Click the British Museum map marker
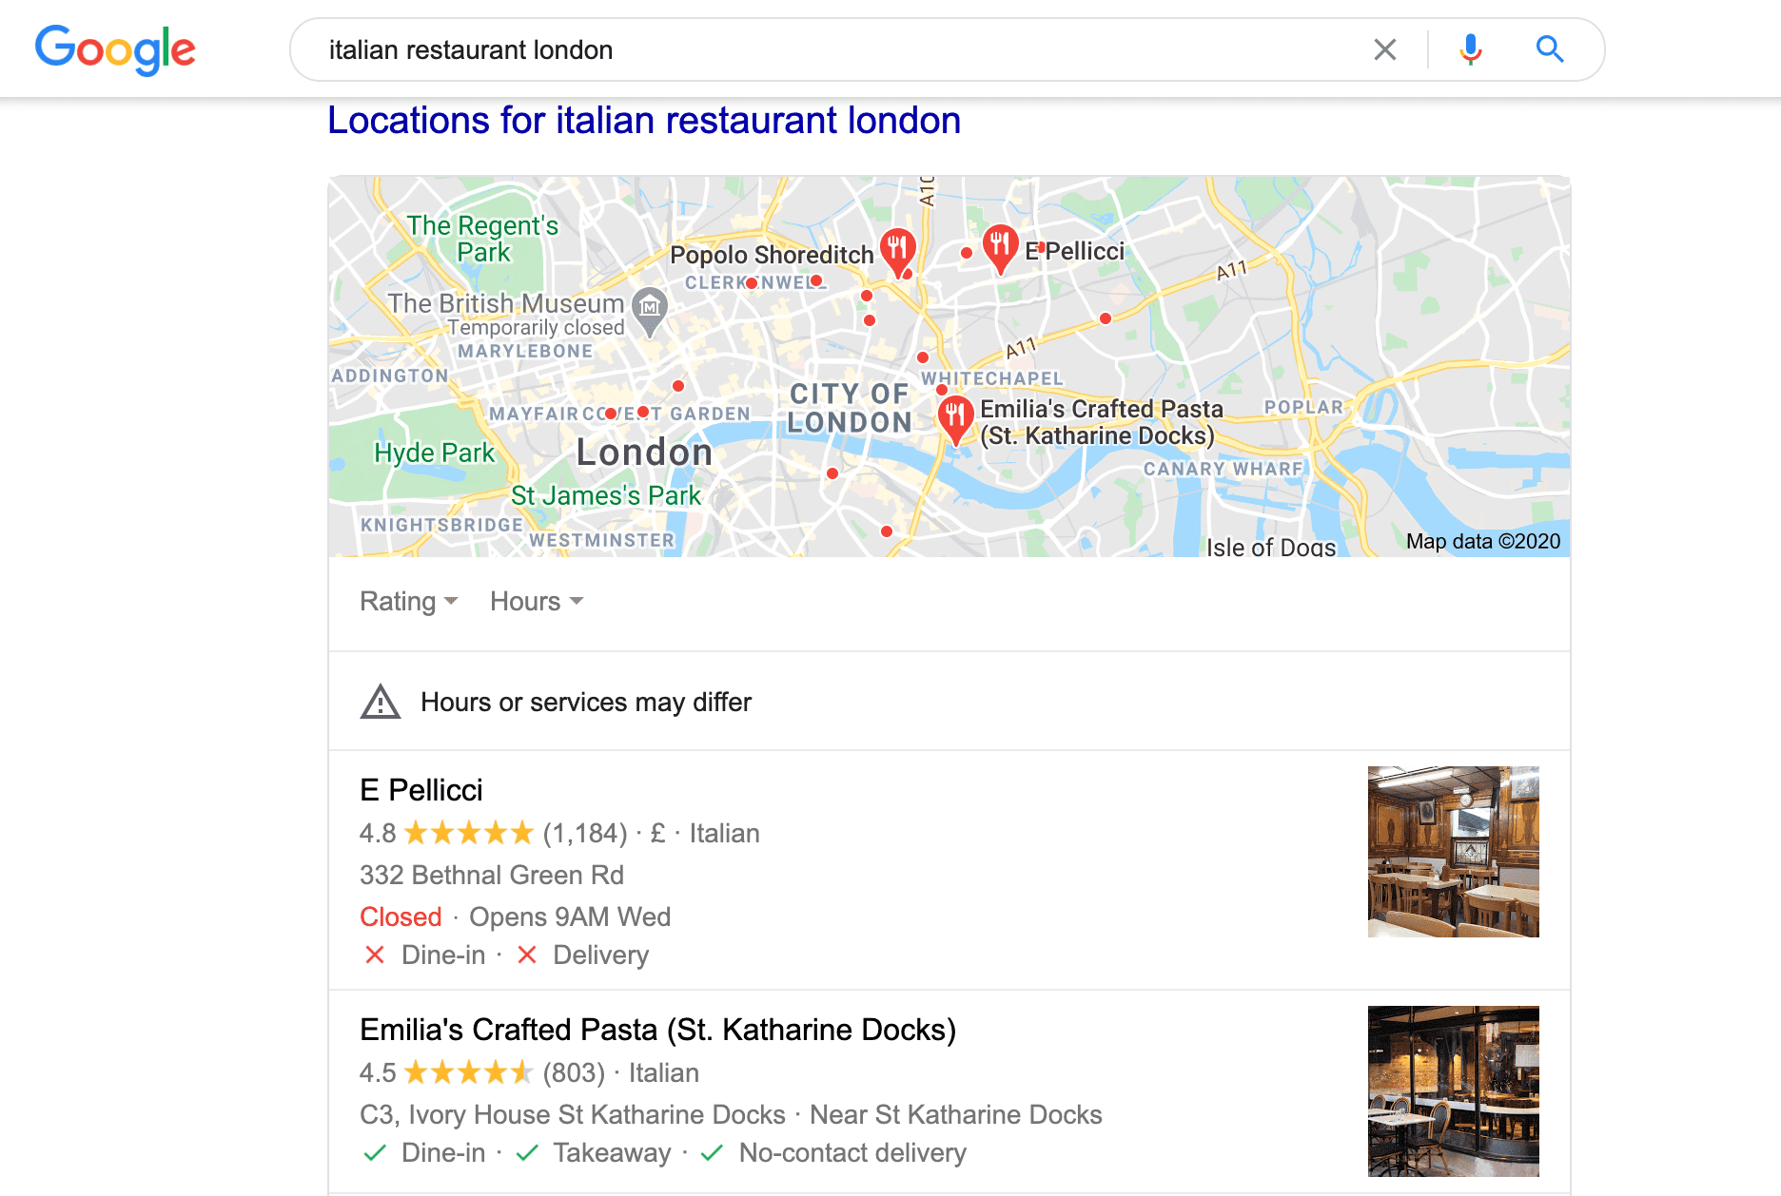The image size is (1781, 1196). 650,311
